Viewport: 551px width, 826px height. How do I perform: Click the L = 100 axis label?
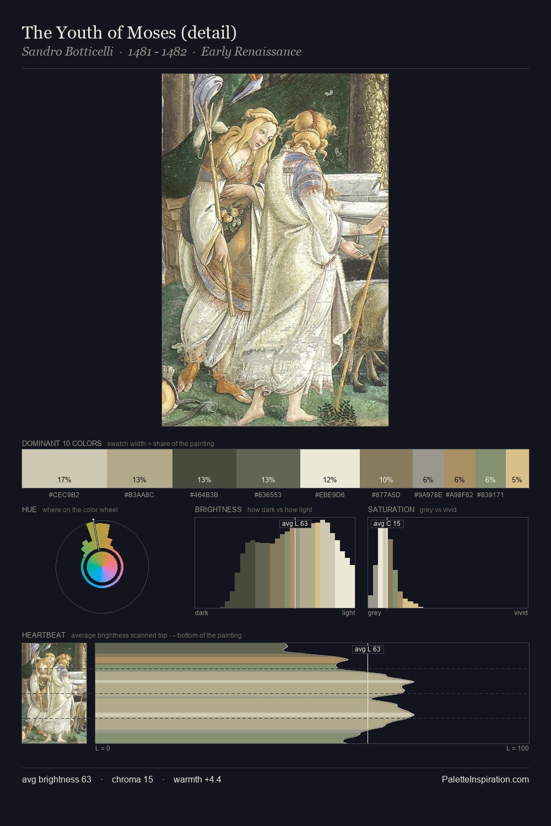coord(517,748)
